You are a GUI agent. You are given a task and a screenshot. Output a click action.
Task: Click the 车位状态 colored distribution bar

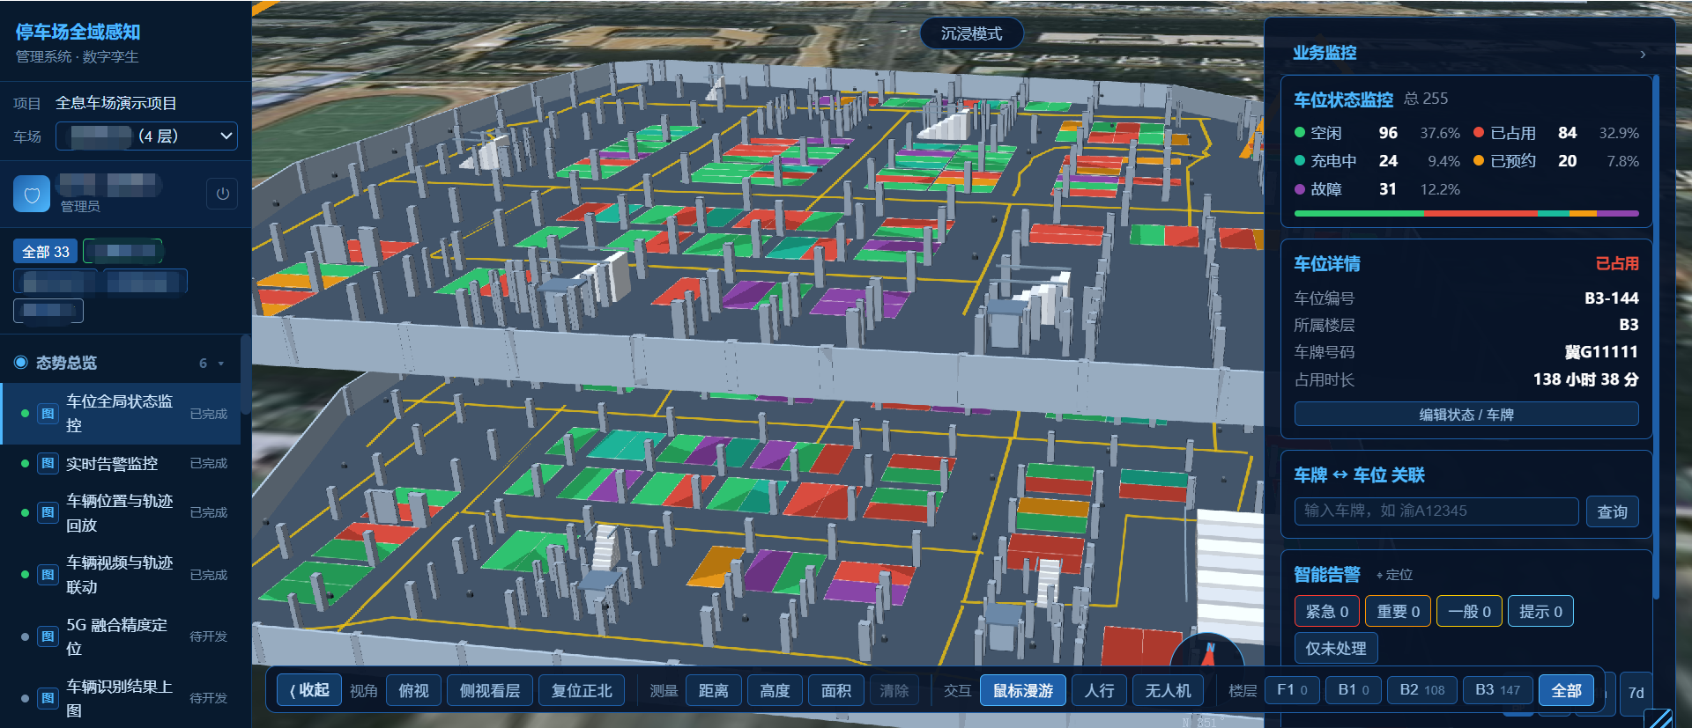point(1466,213)
